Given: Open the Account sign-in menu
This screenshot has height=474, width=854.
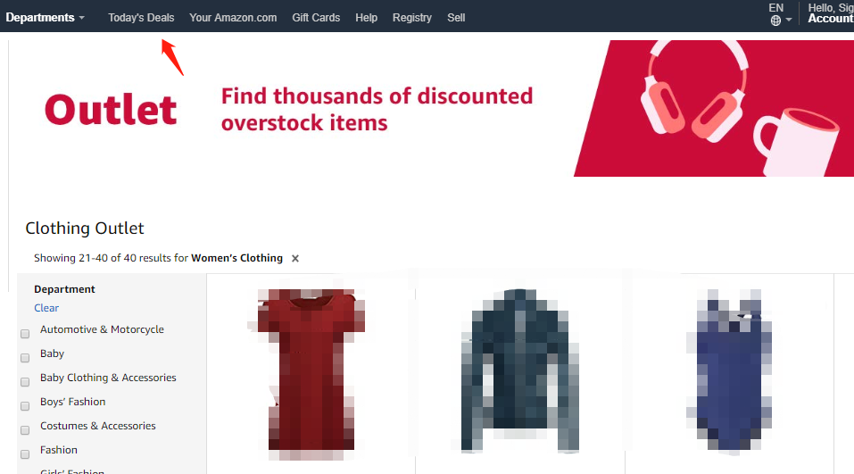Looking at the screenshot, I should click(831, 13).
